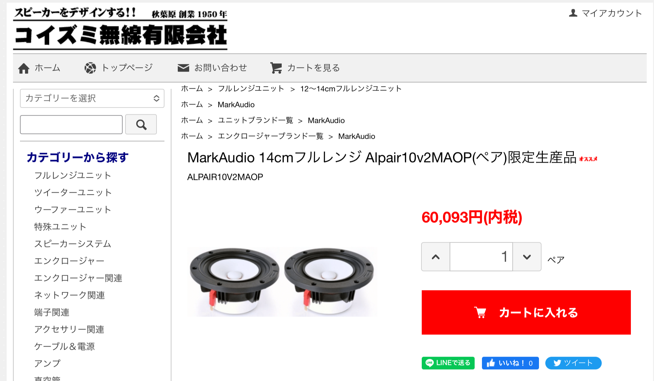654x381 pixels.
Task: Click the red カートに入れる button
Action: (x=526, y=312)
